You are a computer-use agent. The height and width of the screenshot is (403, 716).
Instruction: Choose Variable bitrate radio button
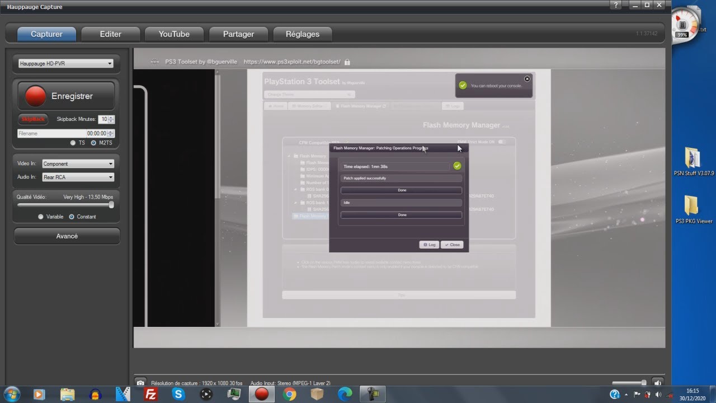point(40,217)
